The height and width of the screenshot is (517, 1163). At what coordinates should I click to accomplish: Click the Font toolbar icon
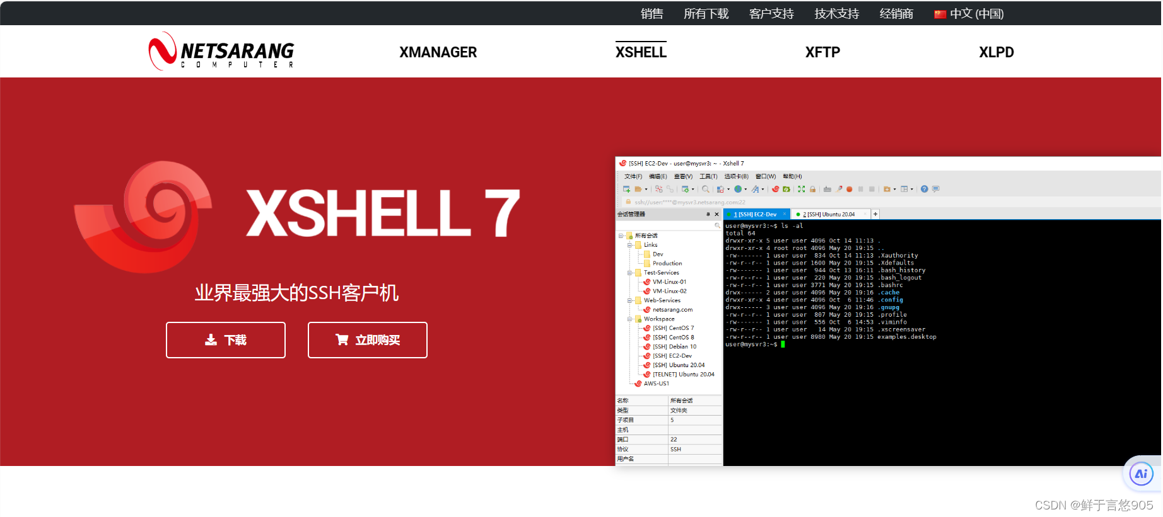click(x=755, y=189)
